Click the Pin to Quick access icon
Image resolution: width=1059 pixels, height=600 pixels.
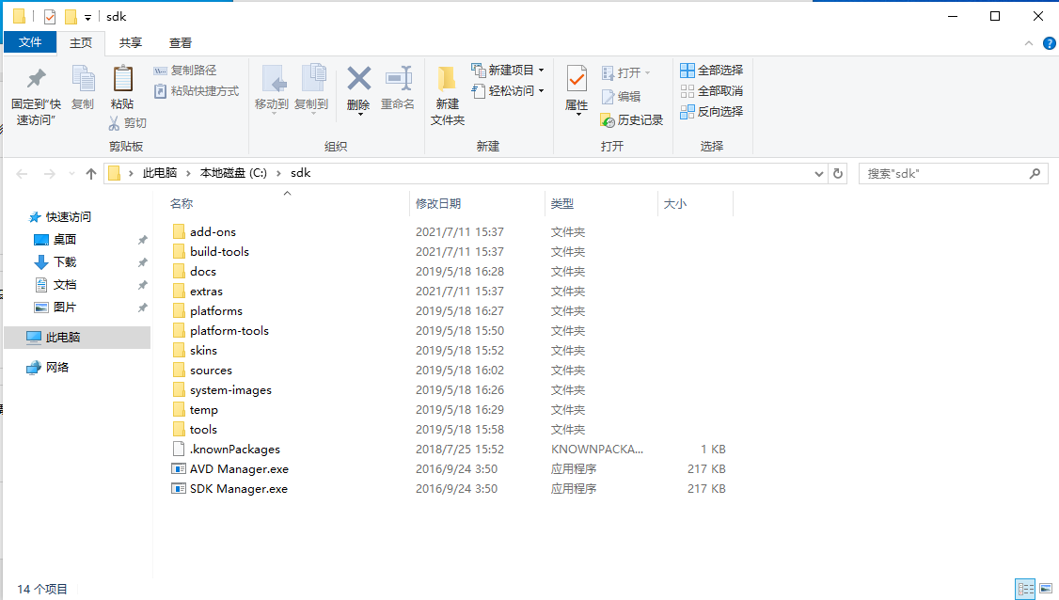[36, 80]
